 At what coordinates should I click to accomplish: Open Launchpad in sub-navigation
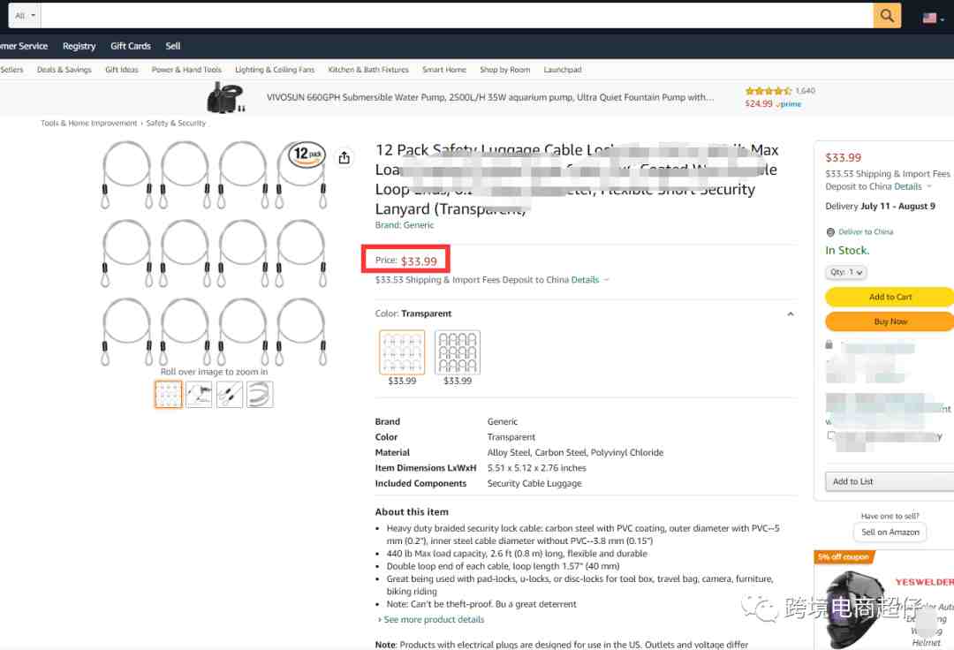click(x=563, y=70)
